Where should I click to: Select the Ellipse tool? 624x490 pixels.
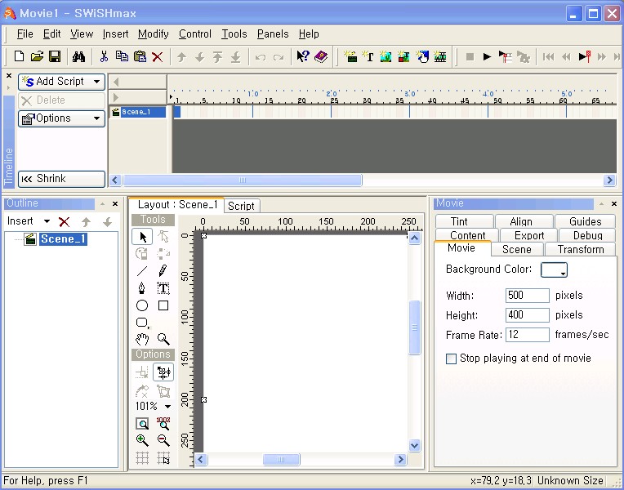[142, 305]
